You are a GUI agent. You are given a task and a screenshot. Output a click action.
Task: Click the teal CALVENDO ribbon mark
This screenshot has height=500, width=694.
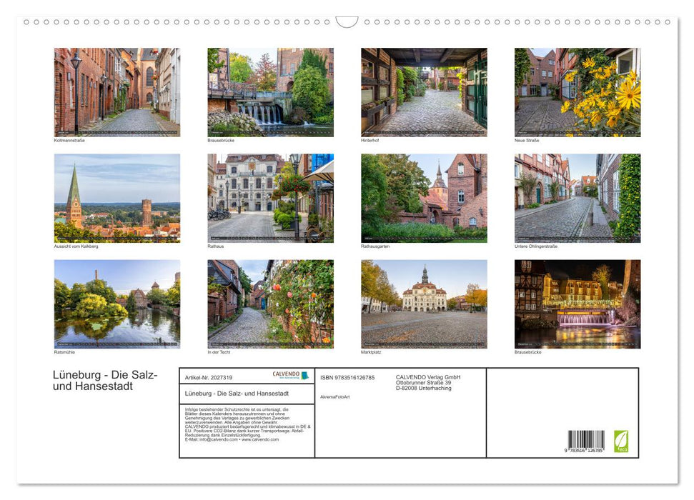coord(304,376)
